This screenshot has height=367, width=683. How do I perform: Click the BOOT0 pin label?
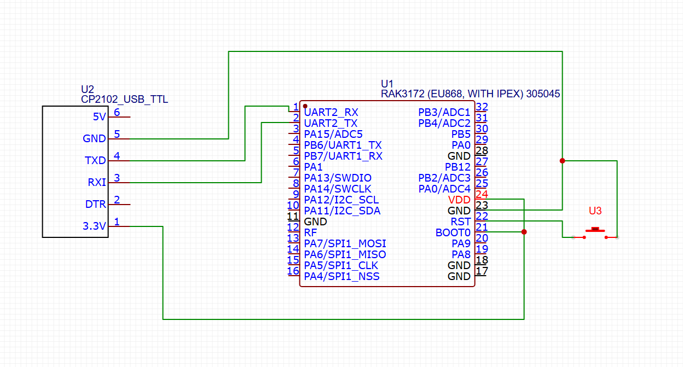[453, 232]
